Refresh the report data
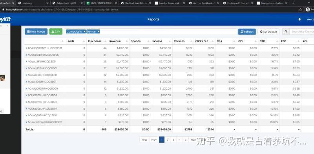 (x=247, y=32)
